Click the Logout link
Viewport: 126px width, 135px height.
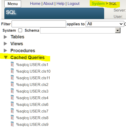pyautogui.click(x=74, y=4)
